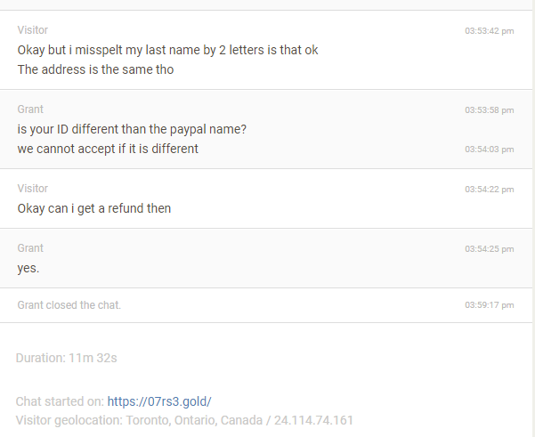The height and width of the screenshot is (437, 535).
Task: Click the visitor geolocation Toronto line
Action: point(184,420)
